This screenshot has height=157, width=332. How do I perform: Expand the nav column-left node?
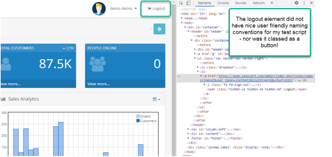[x=189, y=129]
